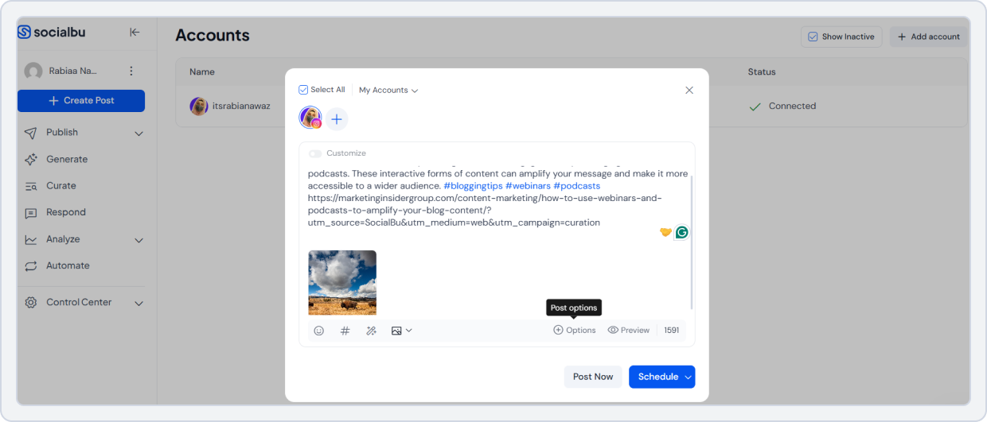The width and height of the screenshot is (987, 422).
Task: Click the emoji picker icon
Action: pos(319,331)
